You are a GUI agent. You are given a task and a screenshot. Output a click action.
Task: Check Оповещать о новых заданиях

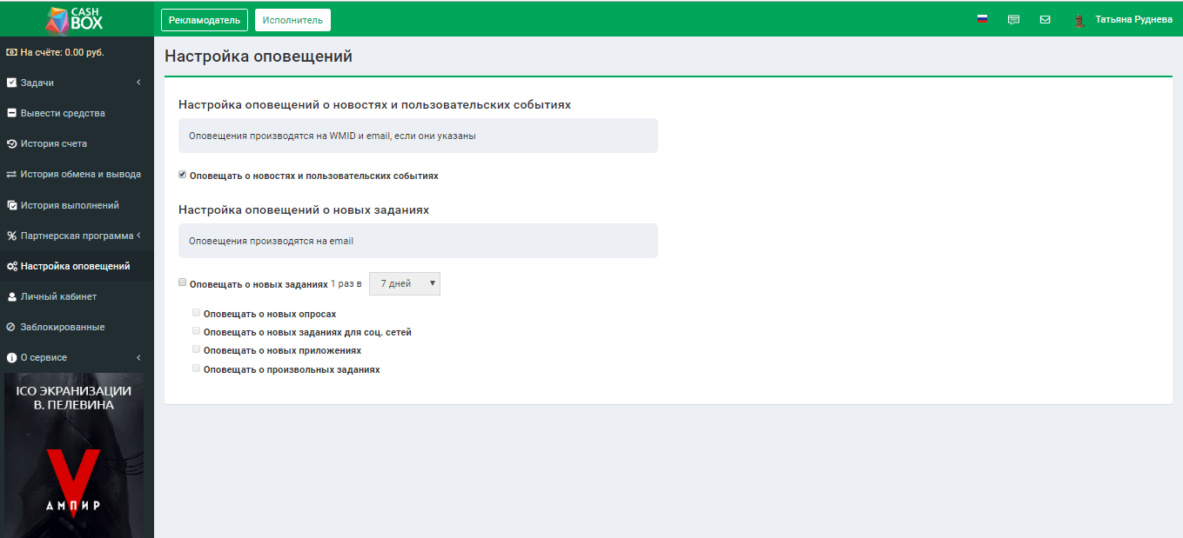(182, 282)
